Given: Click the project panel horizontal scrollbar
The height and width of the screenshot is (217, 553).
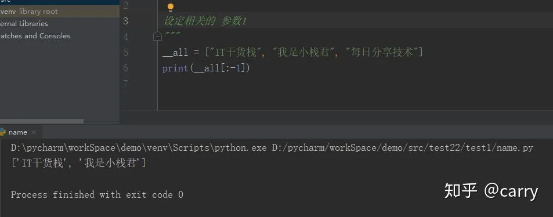Looking at the screenshot, I should tap(42, 121).
